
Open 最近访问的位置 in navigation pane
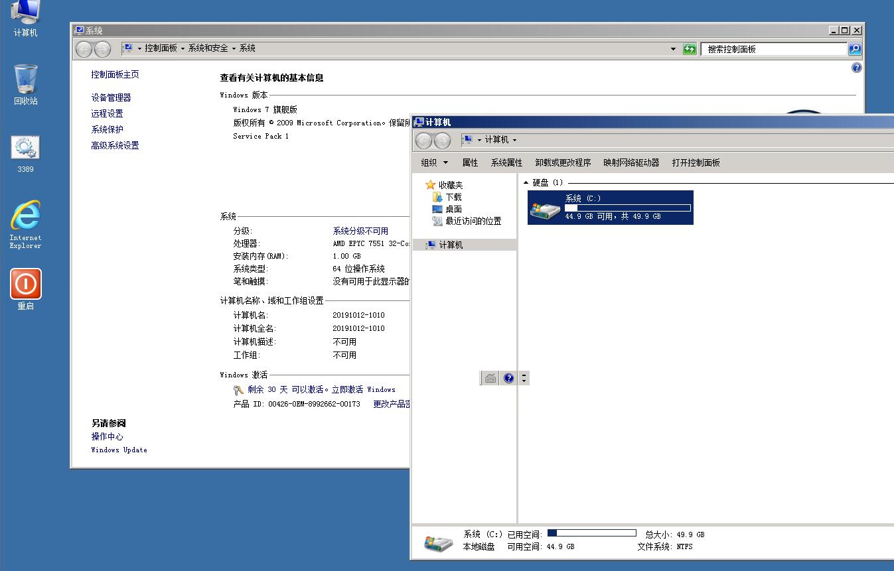coord(467,221)
